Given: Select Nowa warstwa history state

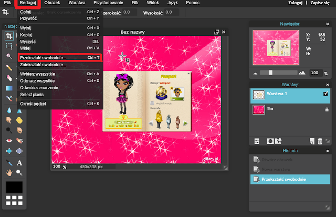Looking at the screenshot, I should (x=290, y=169).
